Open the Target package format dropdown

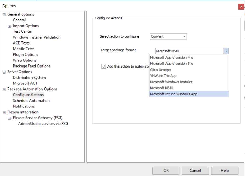click(x=226, y=51)
